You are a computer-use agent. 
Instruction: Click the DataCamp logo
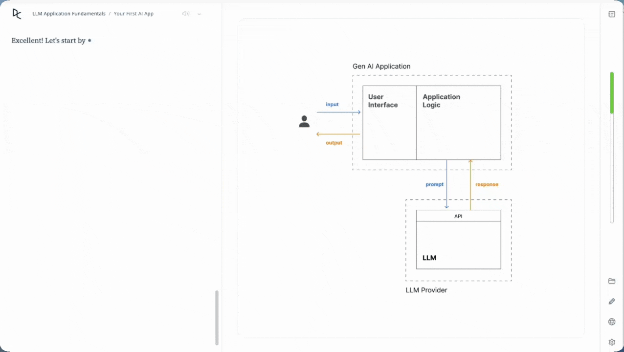click(17, 14)
